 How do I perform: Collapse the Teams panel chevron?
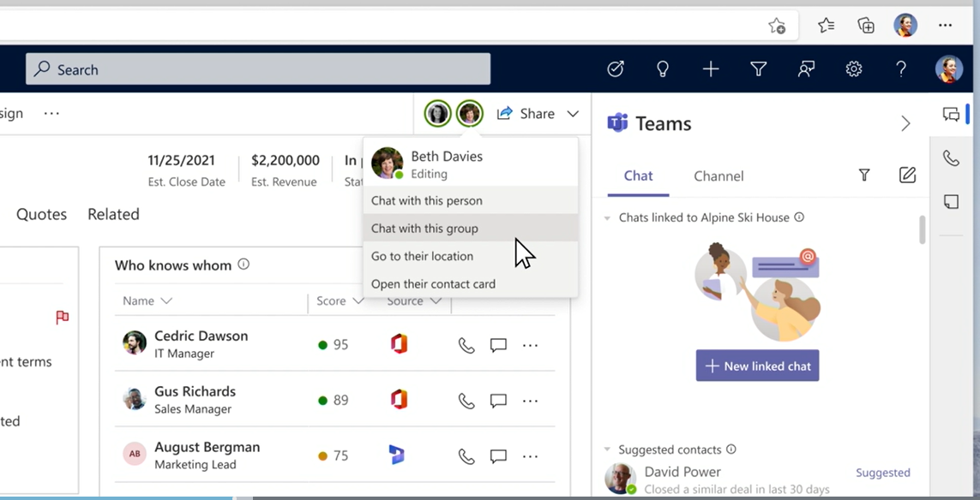(905, 123)
